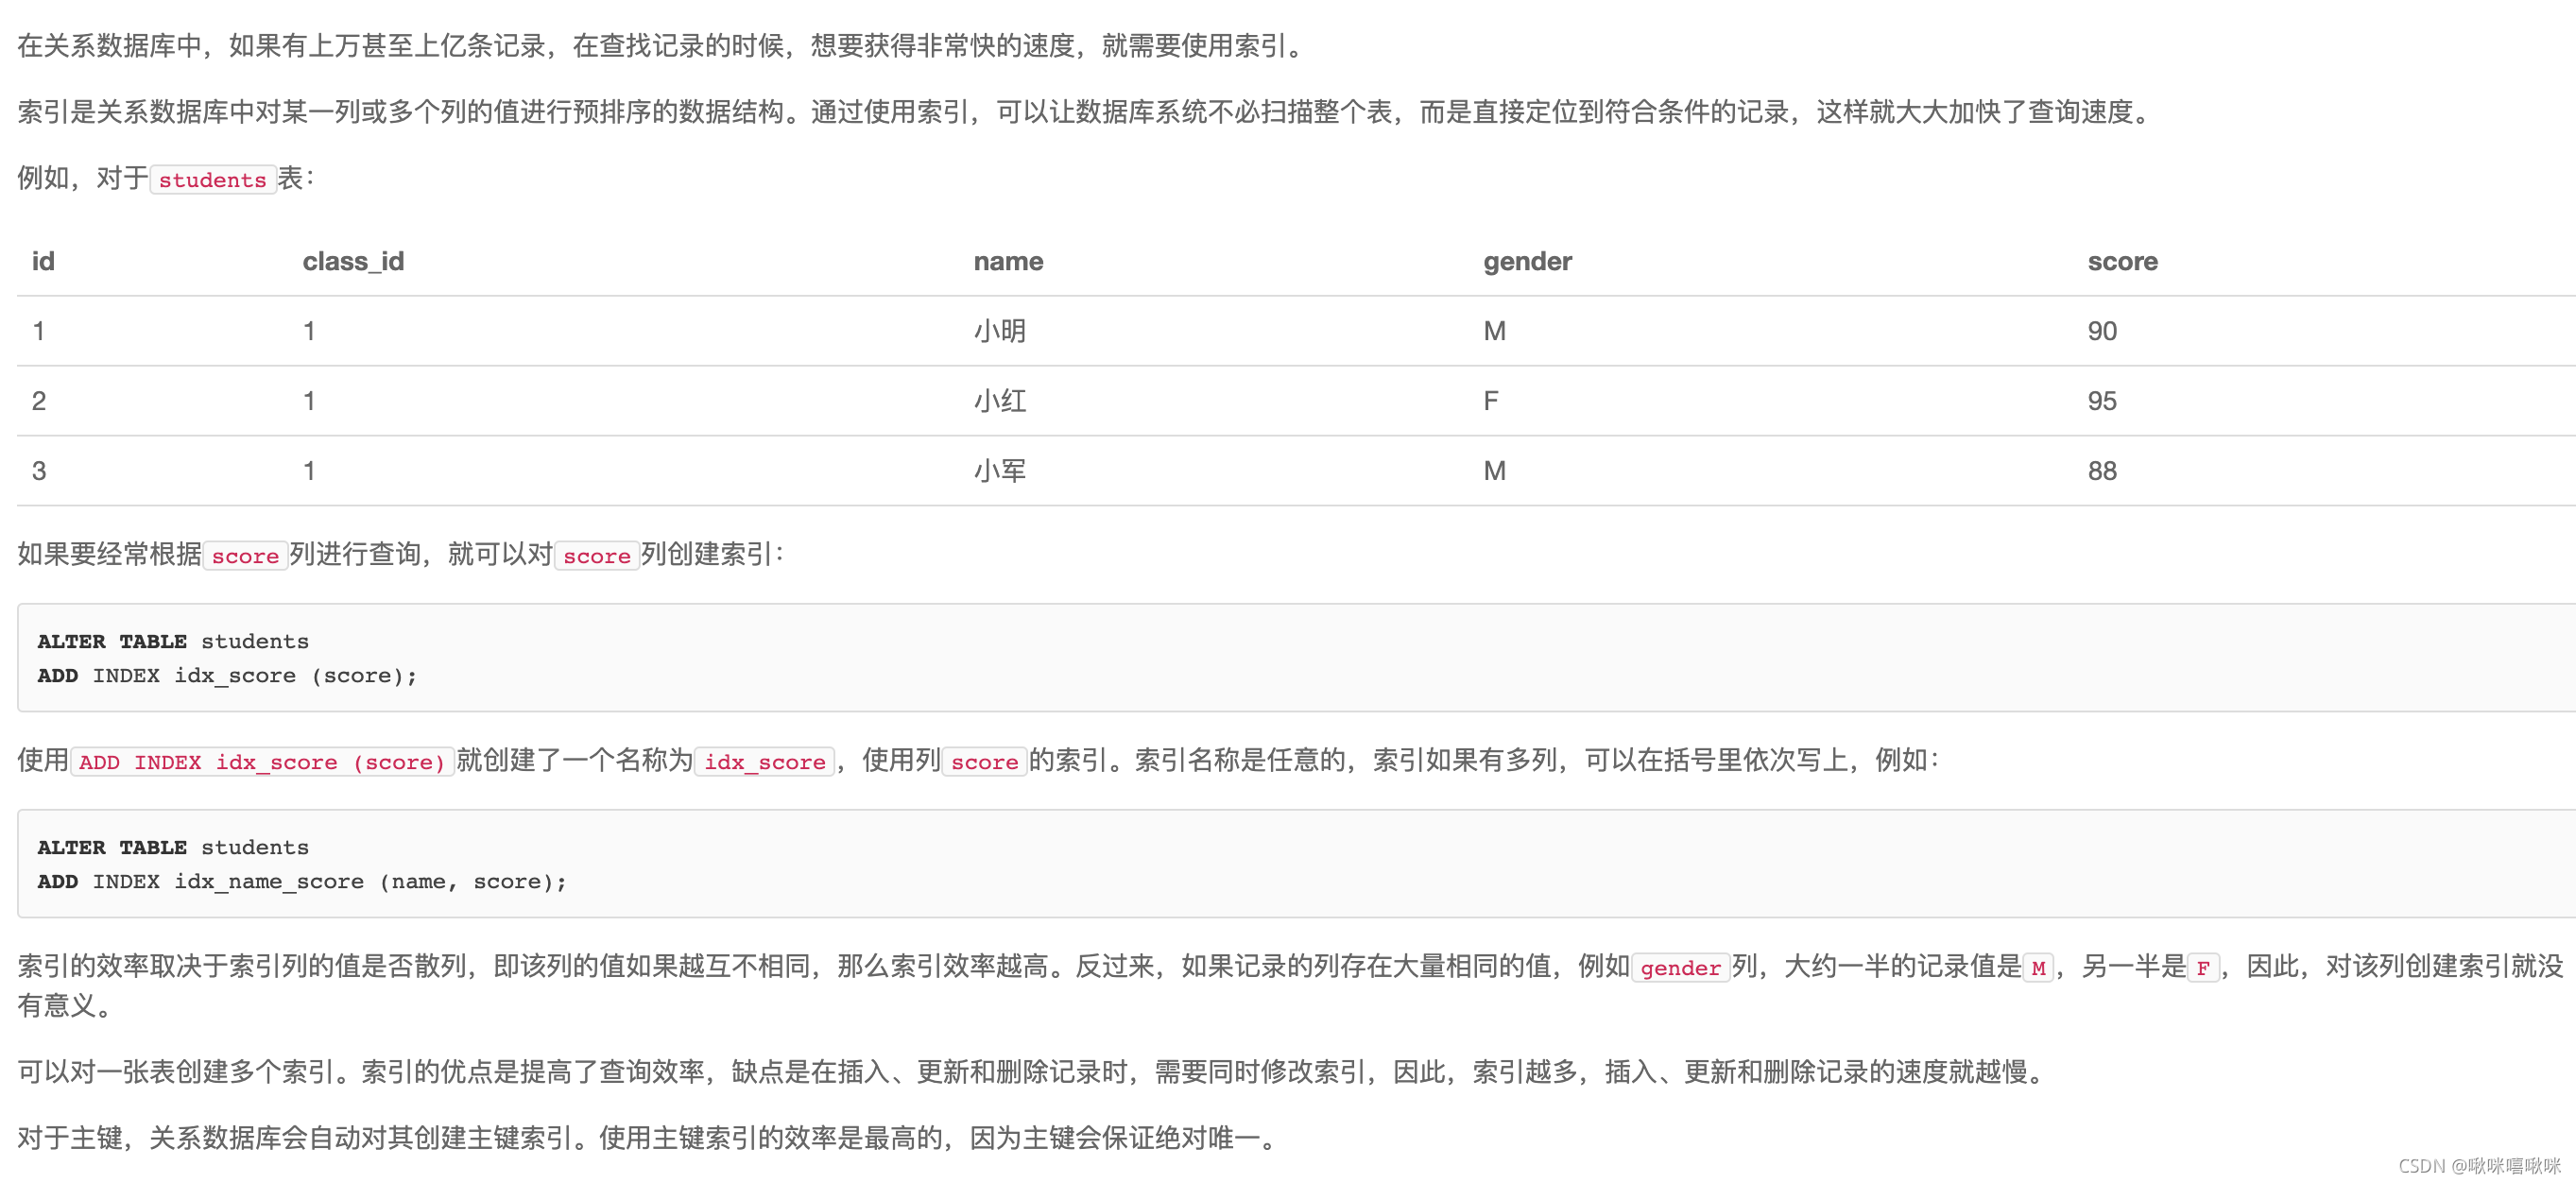This screenshot has width=2576, height=1183.
Task: Click the name cell '小红'
Action: point(1000,401)
